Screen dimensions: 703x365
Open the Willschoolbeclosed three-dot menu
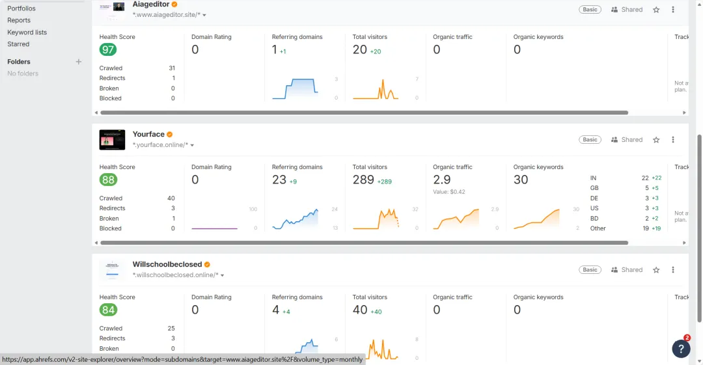tap(673, 270)
